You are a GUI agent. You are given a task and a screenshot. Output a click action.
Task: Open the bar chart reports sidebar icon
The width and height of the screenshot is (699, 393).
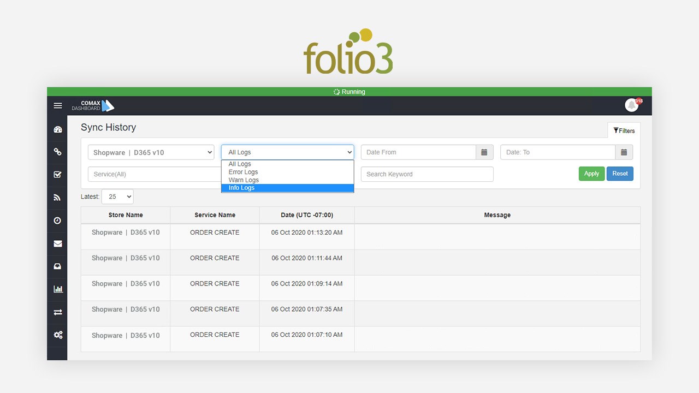[x=58, y=289]
